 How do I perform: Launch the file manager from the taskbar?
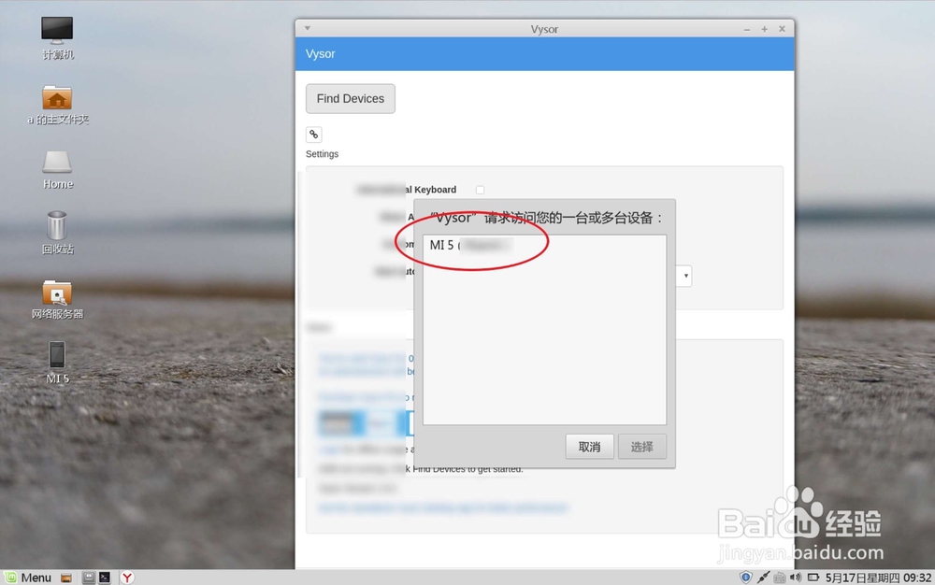tap(66, 578)
